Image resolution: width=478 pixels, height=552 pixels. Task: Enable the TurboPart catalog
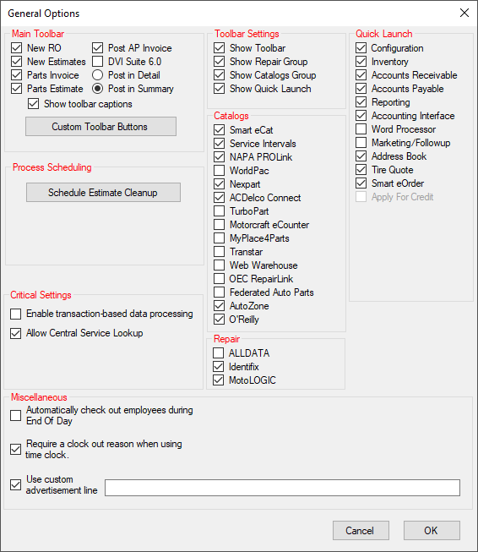[x=219, y=210]
